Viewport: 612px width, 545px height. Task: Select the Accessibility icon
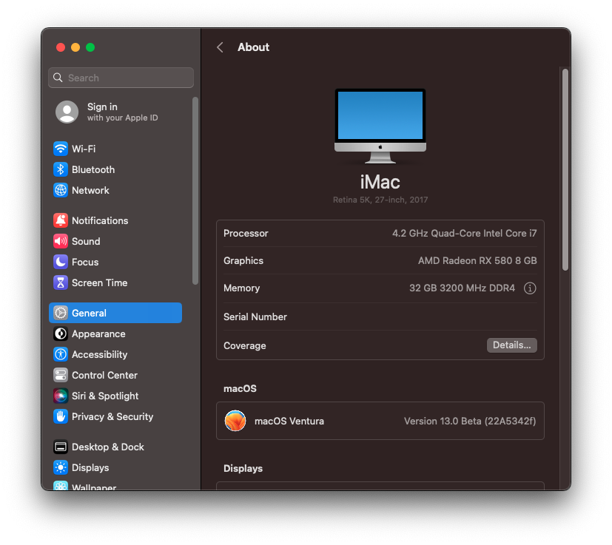pyautogui.click(x=61, y=354)
